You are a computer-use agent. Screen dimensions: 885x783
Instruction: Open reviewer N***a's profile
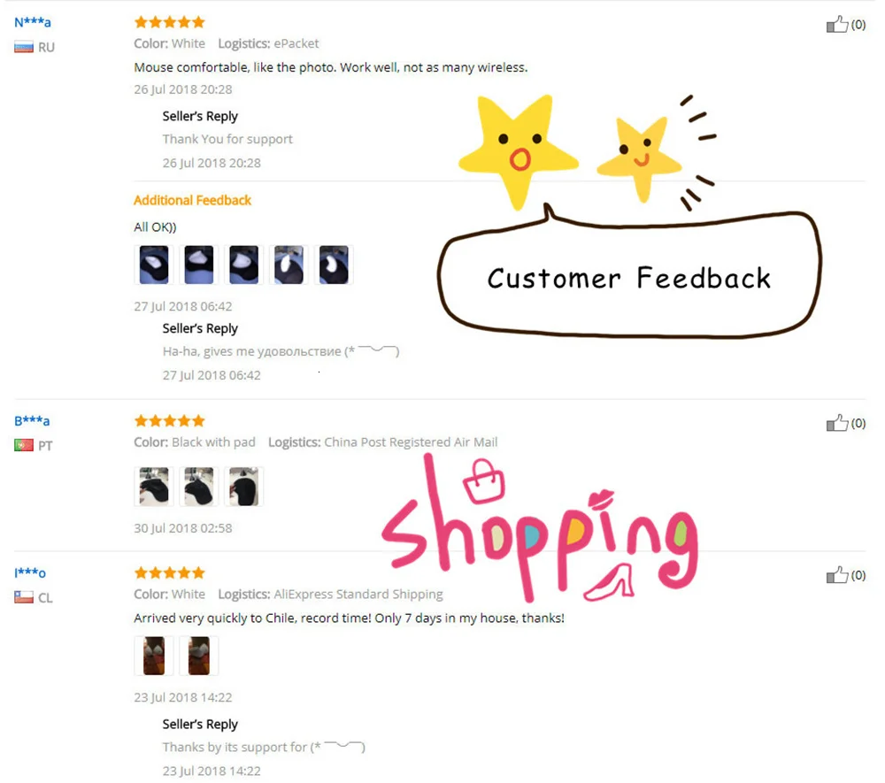(x=33, y=23)
